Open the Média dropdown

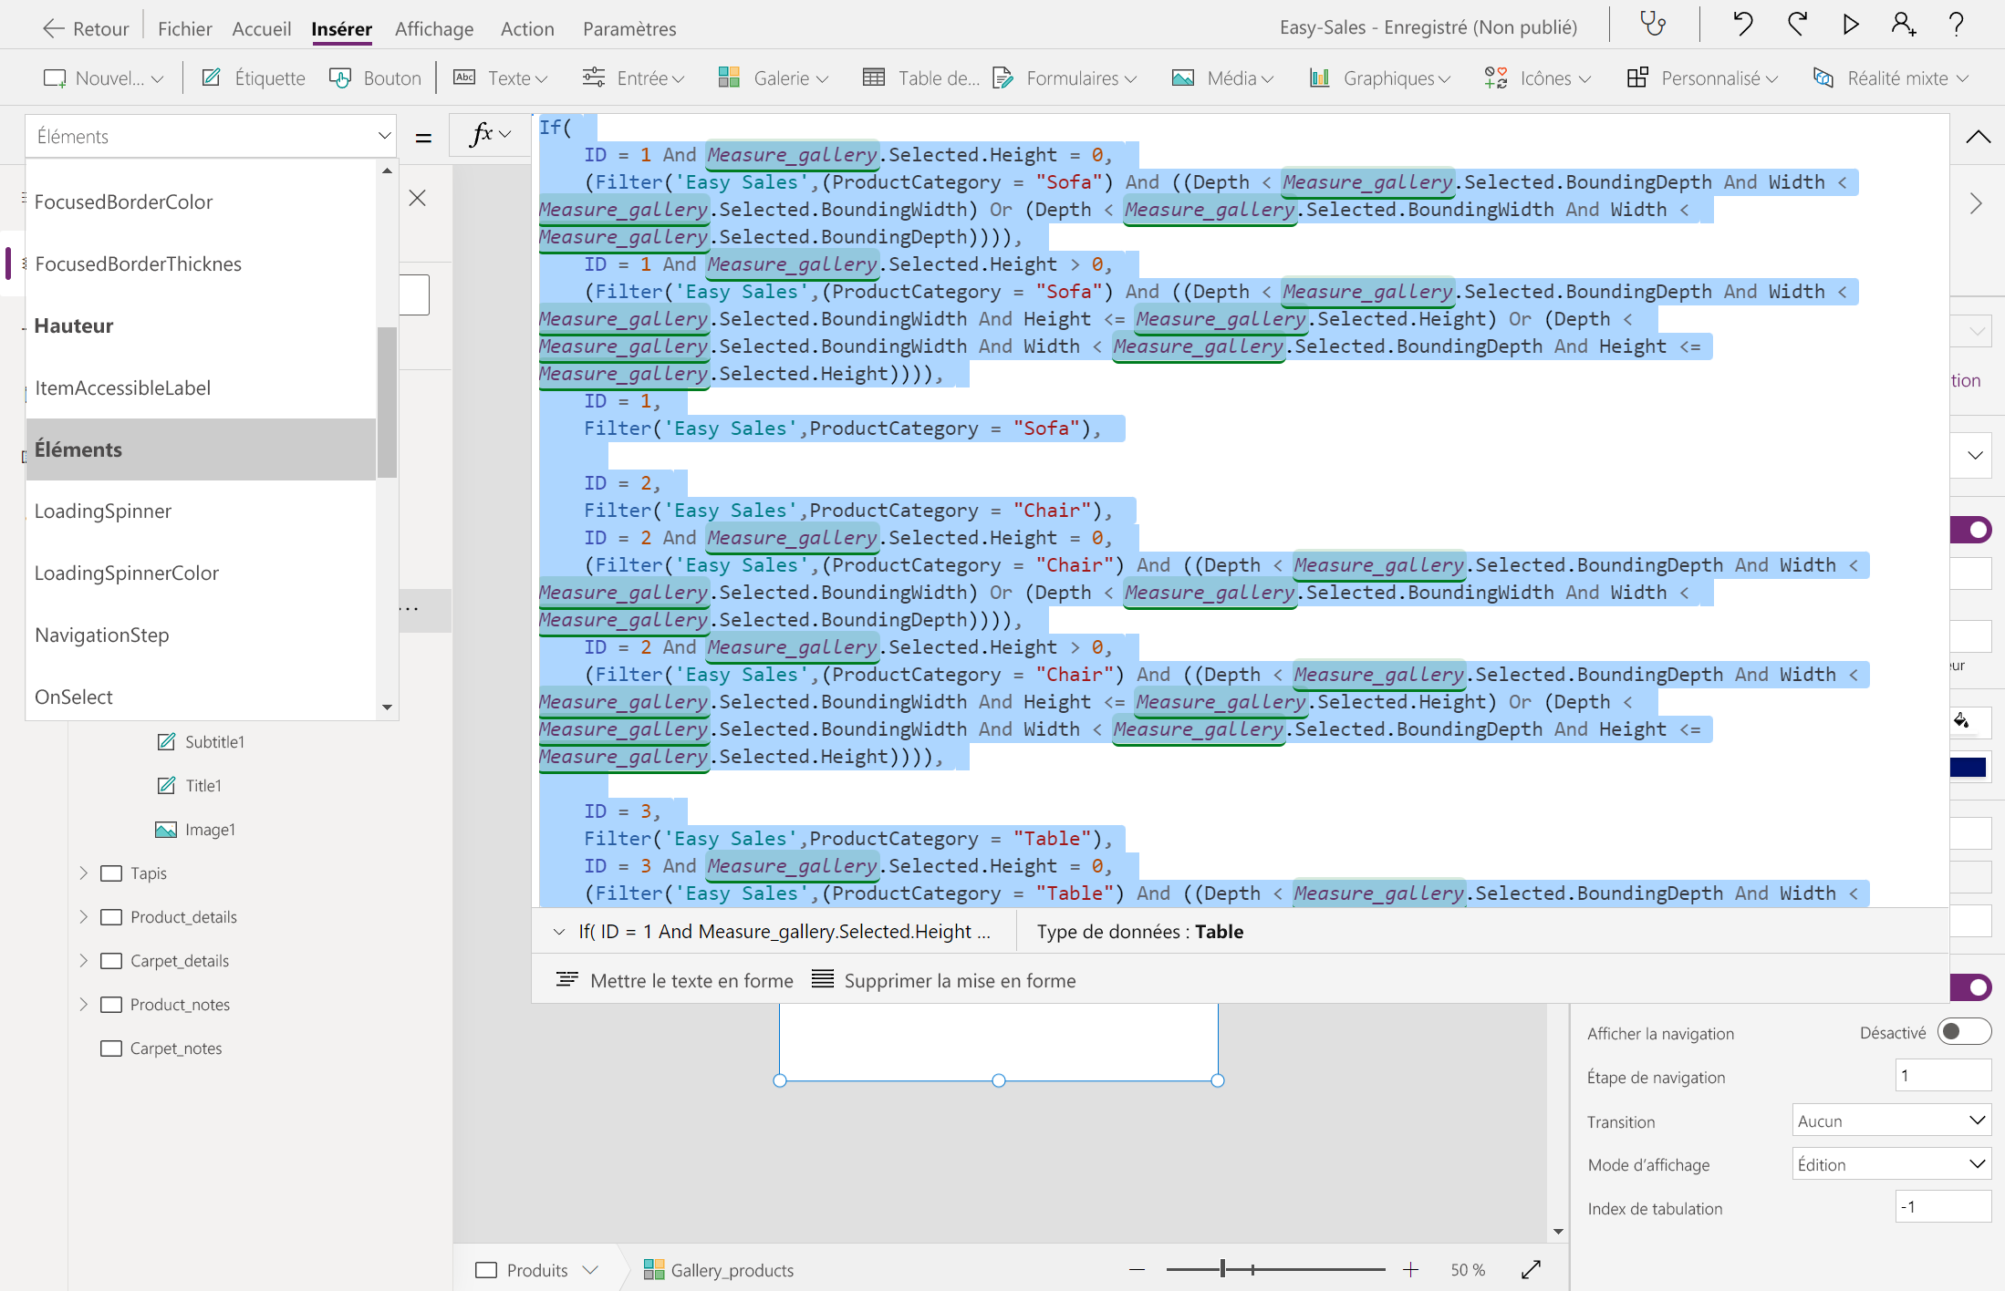point(1222,77)
